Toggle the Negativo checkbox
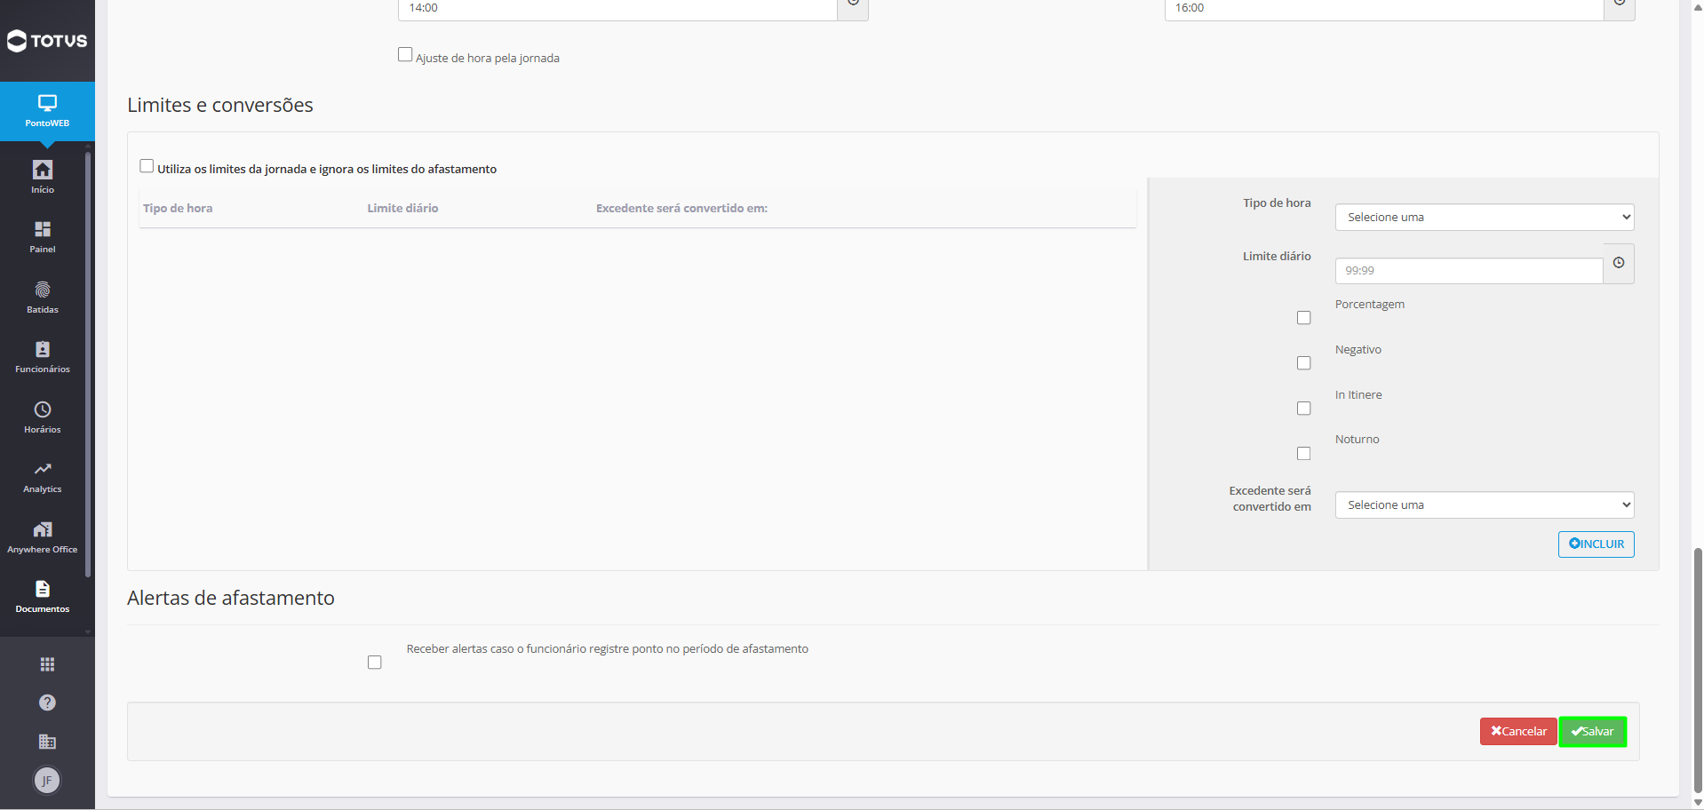 [x=1303, y=363]
